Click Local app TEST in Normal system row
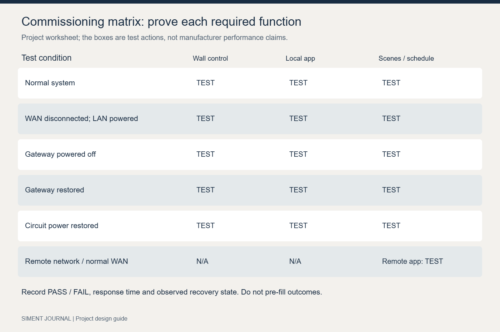The width and height of the screenshot is (500, 332). 298,83
